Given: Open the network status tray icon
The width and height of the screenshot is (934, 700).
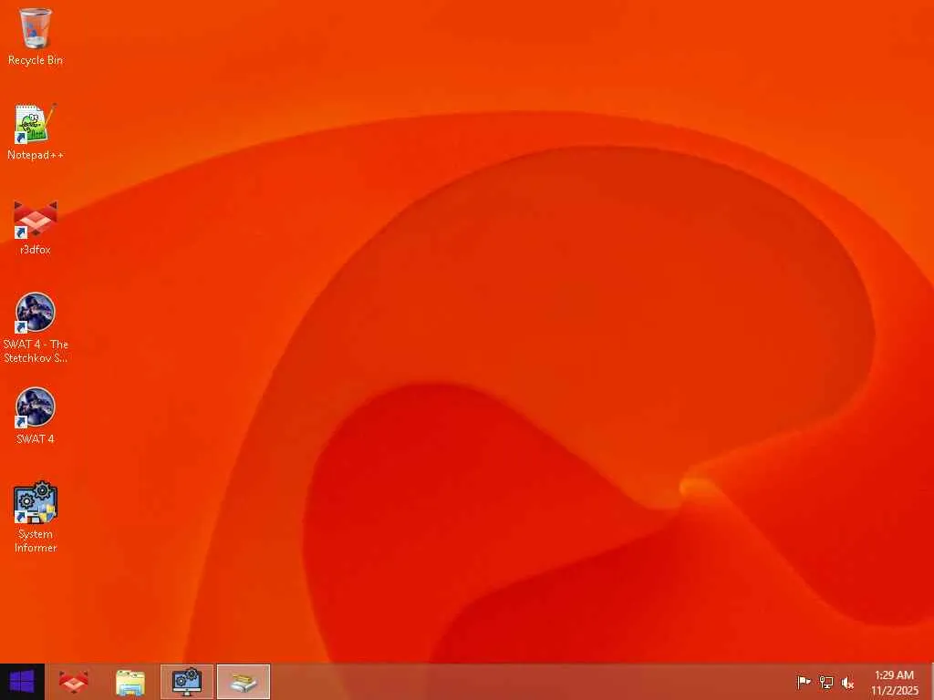Looking at the screenshot, I should 825,682.
